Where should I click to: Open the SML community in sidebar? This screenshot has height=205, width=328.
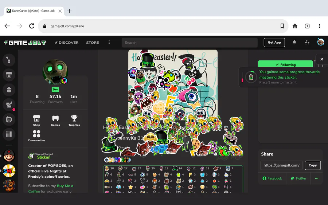click(9, 171)
